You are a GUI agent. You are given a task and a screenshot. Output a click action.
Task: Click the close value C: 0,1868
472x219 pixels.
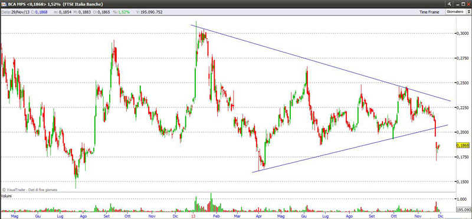[x=39, y=12]
